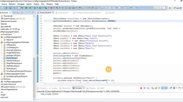Open the New Java Class dropdown arrow

(76, 8)
